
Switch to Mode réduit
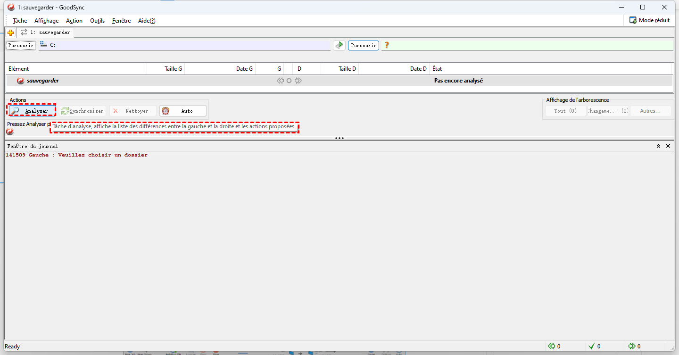[649, 20]
